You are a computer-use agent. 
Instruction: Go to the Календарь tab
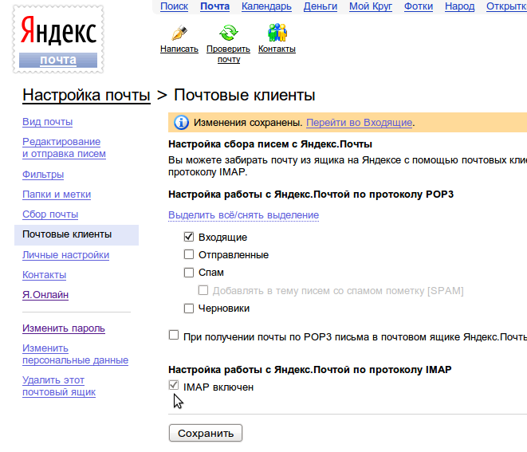(x=266, y=6)
